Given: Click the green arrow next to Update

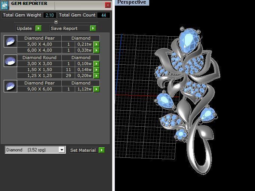Looking at the screenshot, I should [x=39, y=28].
